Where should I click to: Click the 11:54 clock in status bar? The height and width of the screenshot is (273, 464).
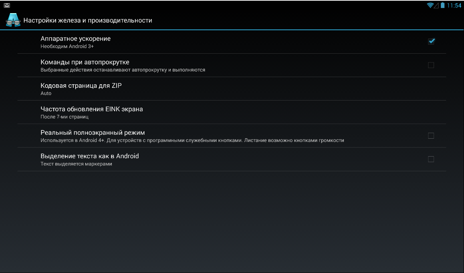pyautogui.click(x=454, y=6)
